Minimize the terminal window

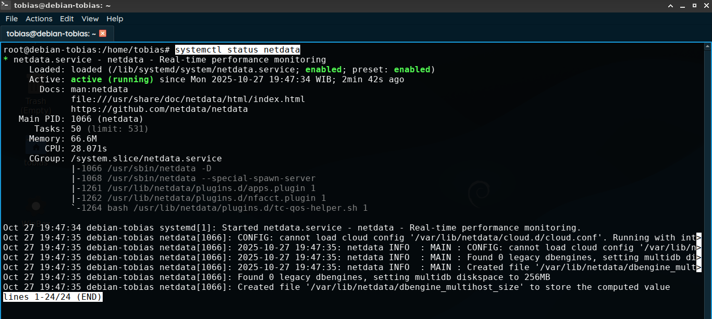pos(682,6)
